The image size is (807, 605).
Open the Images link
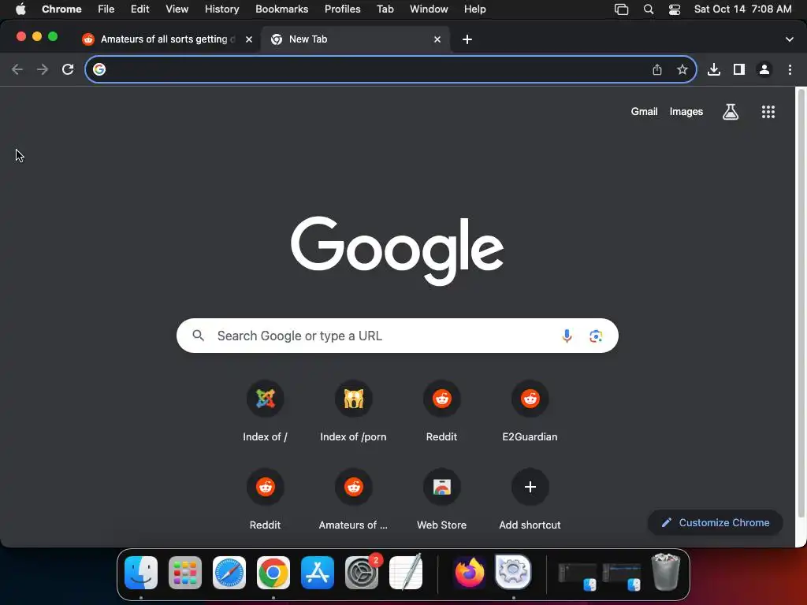click(x=686, y=112)
